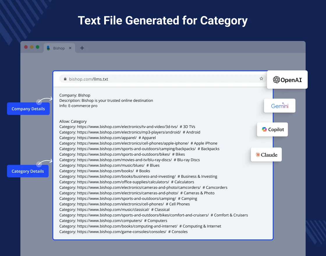Click the Bishop favicon in the tab
Screen dimensions: 326x256
48,48
